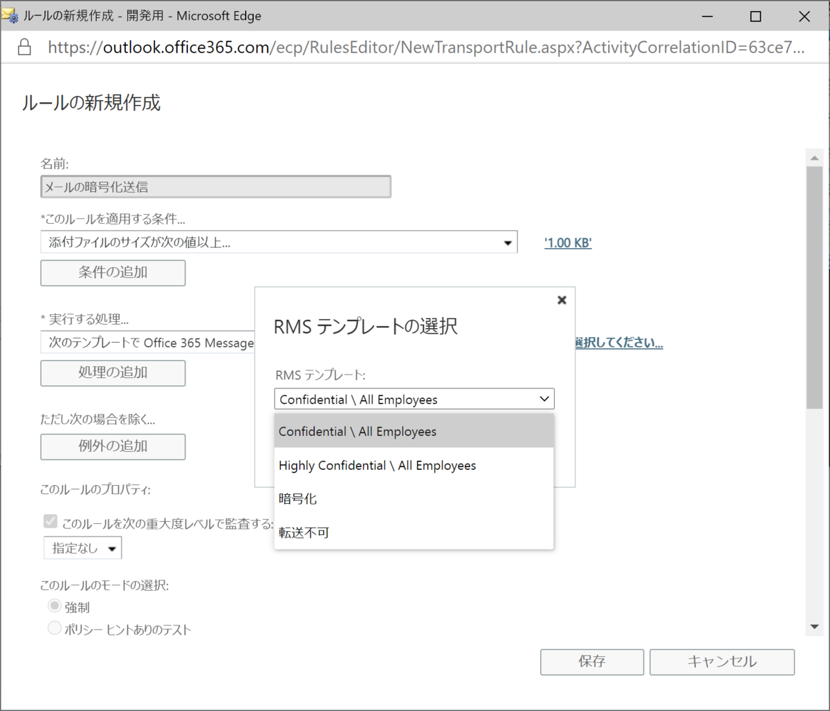
Task: Click the vertical scrollbar thumb
Action: pos(813,288)
